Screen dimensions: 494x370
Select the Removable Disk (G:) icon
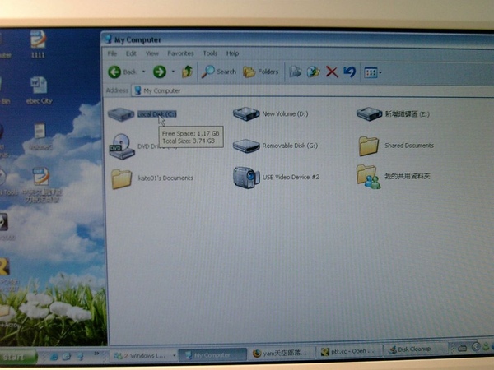246,146
